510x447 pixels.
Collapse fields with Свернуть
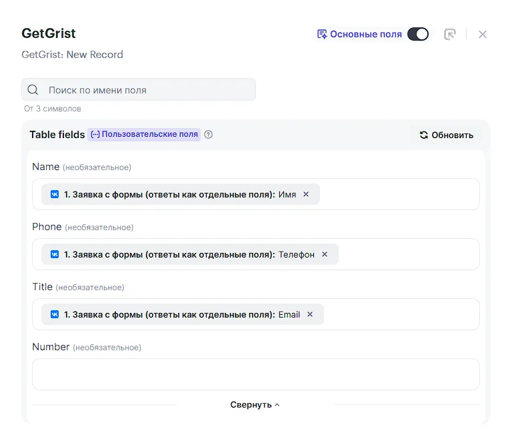point(255,405)
